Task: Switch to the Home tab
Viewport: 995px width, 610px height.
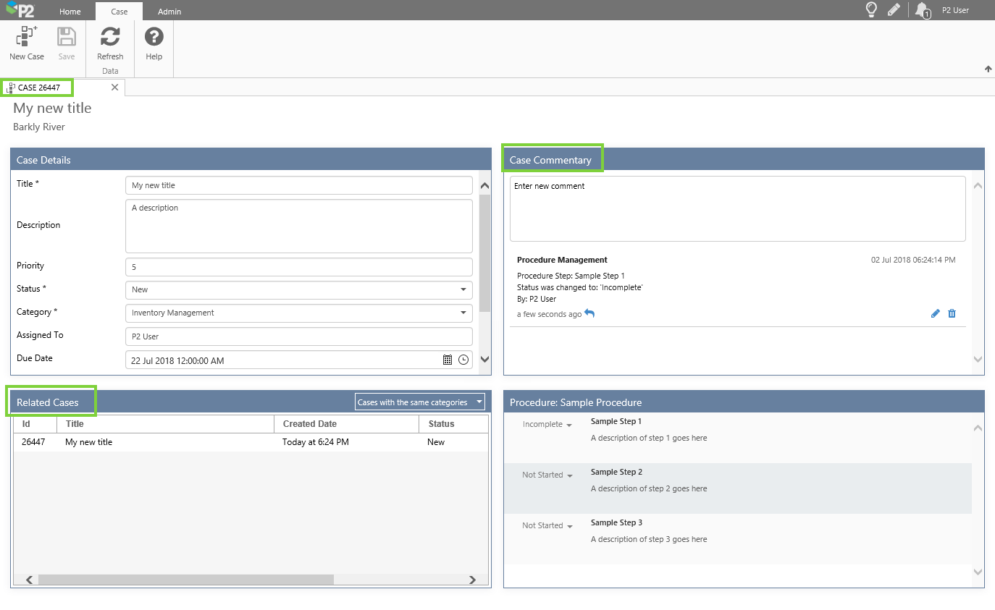Action: [70, 12]
